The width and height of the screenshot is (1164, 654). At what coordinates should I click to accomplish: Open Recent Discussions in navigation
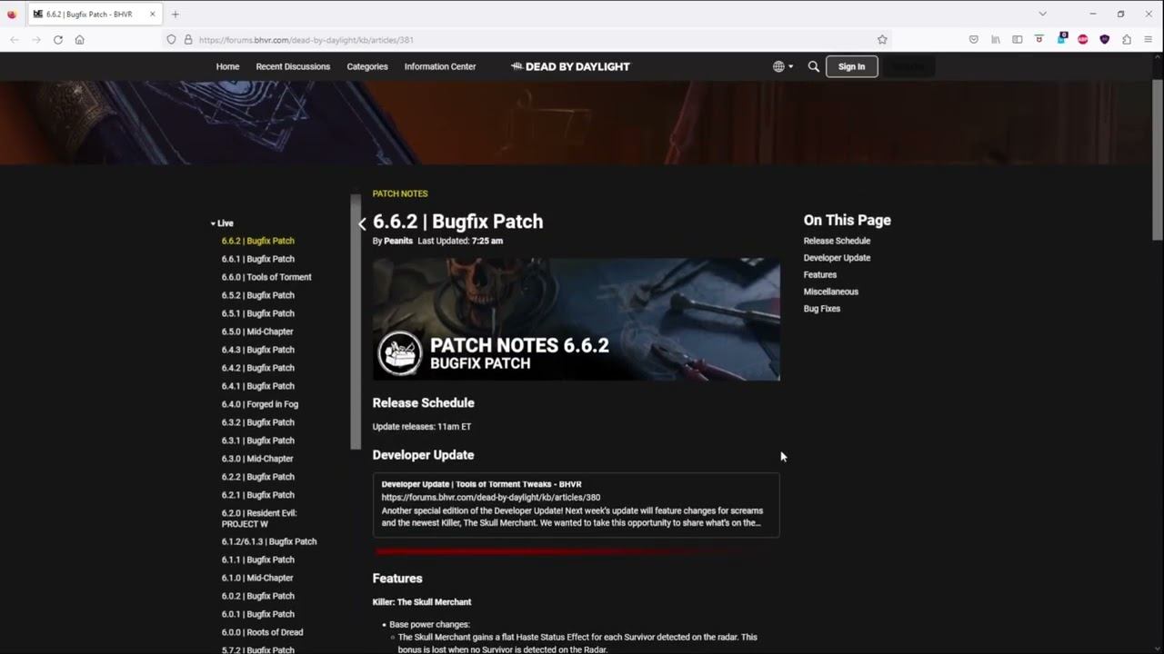tap(293, 66)
